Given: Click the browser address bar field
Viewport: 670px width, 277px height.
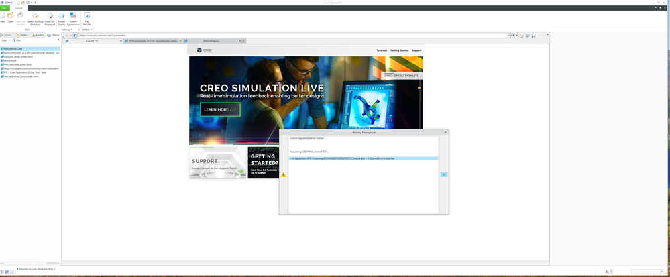Looking at the screenshot, I should [x=292, y=35].
